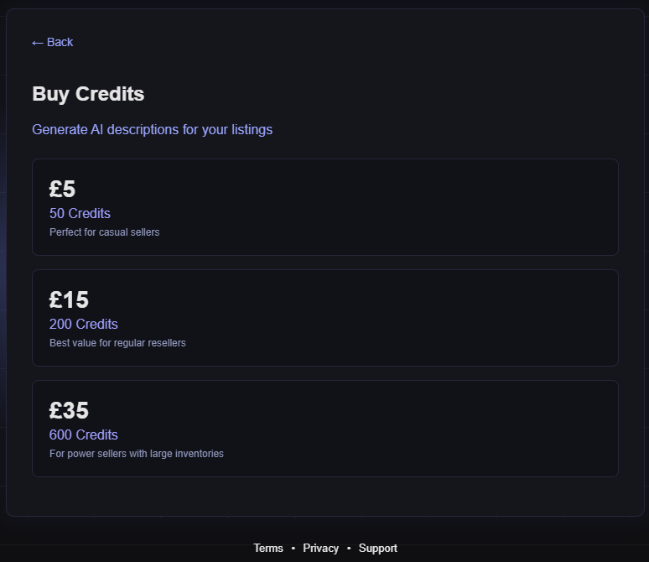Viewport: 649px width, 562px height.
Task: Select the £5 credit package card
Action: pyautogui.click(x=325, y=207)
